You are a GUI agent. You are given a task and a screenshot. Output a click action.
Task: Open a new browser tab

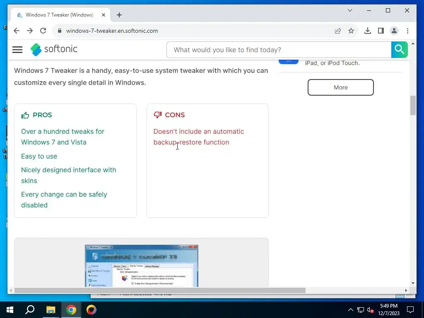click(x=119, y=15)
